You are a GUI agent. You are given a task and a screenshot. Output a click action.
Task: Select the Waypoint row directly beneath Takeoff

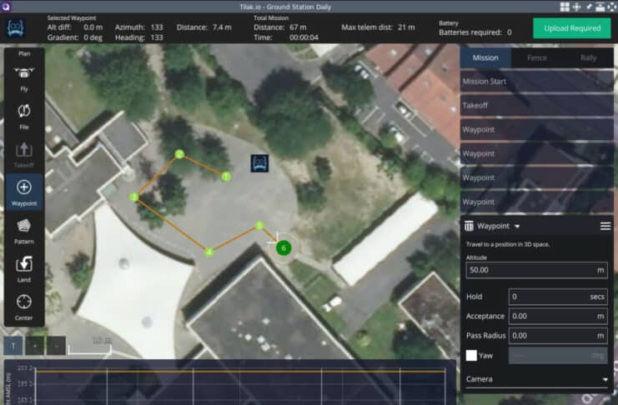[x=537, y=130]
